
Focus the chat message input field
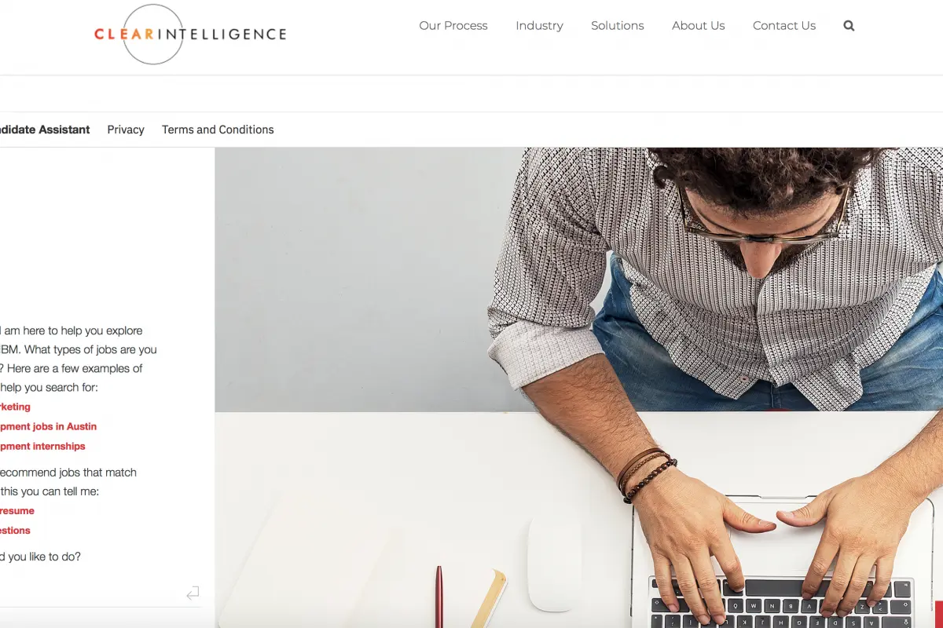point(90,593)
